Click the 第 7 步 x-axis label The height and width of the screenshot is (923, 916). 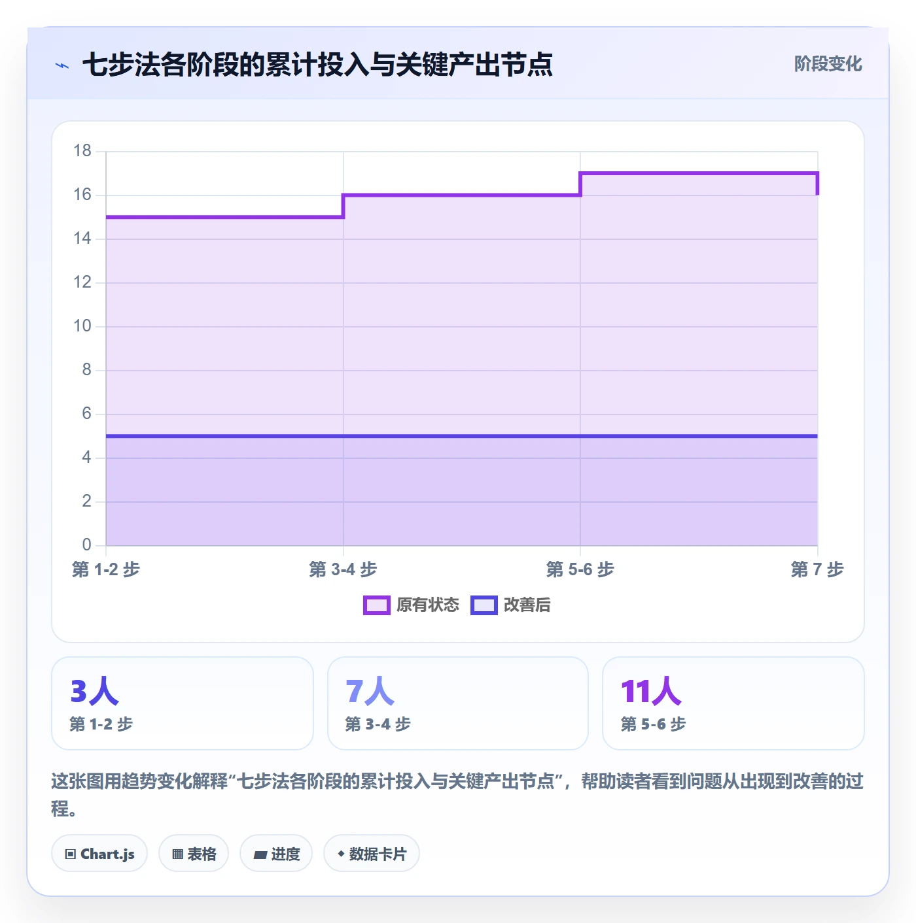coord(817,569)
